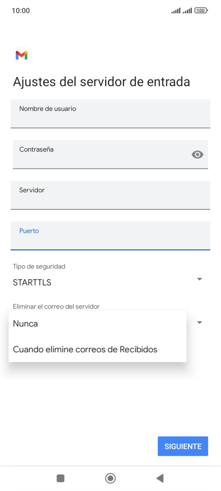Collapse the Eliminar el correo dropdown arrow
The height and width of the screenshot is (491, 221).
[x=200, y=322]
